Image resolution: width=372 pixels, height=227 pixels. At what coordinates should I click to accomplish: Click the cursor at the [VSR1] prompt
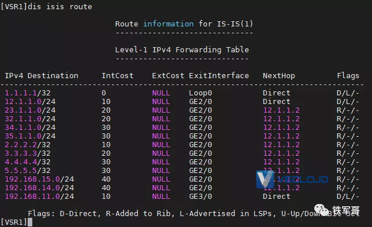pyautogui.click(x=30, y=222)
